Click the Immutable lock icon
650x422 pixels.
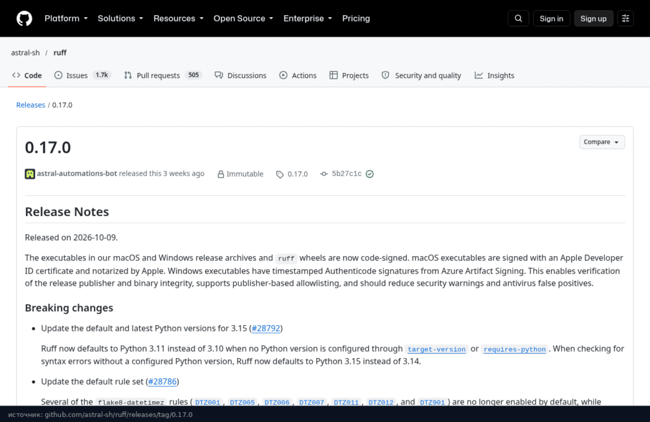coord(220,174)
